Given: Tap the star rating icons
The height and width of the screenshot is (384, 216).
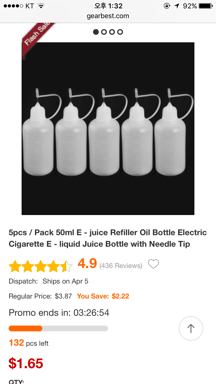Looking at the screenshot, I should 41,266.
